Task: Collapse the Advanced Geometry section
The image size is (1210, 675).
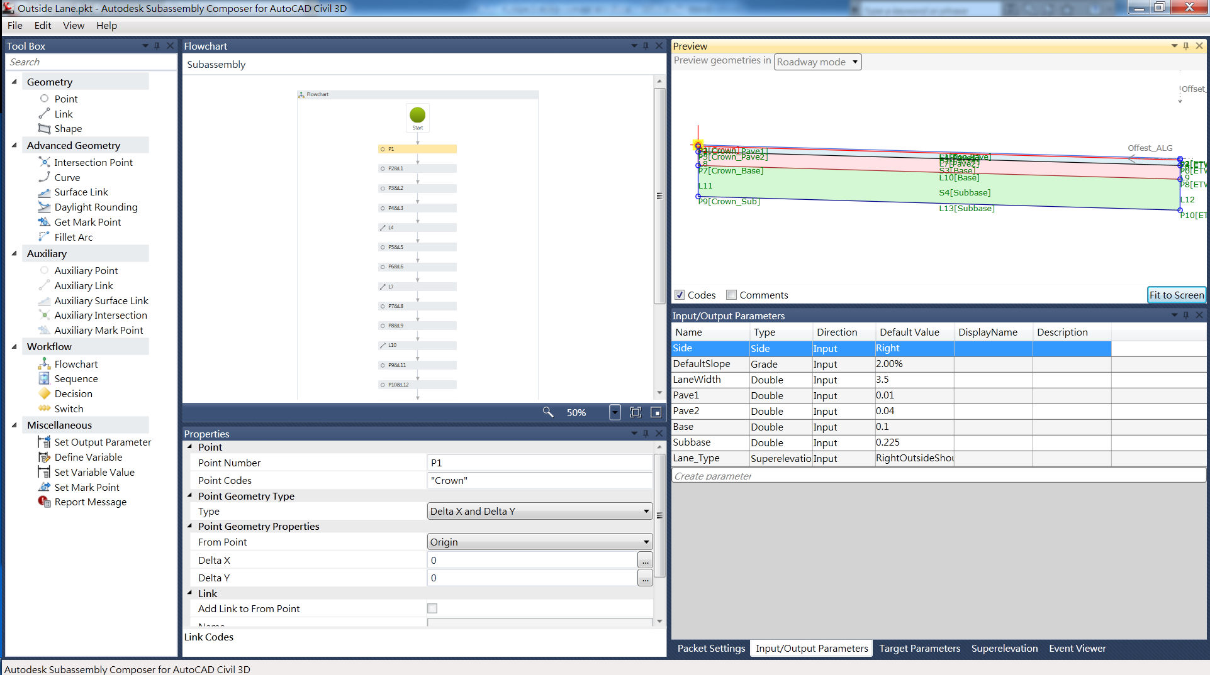Action: point(14,145)
